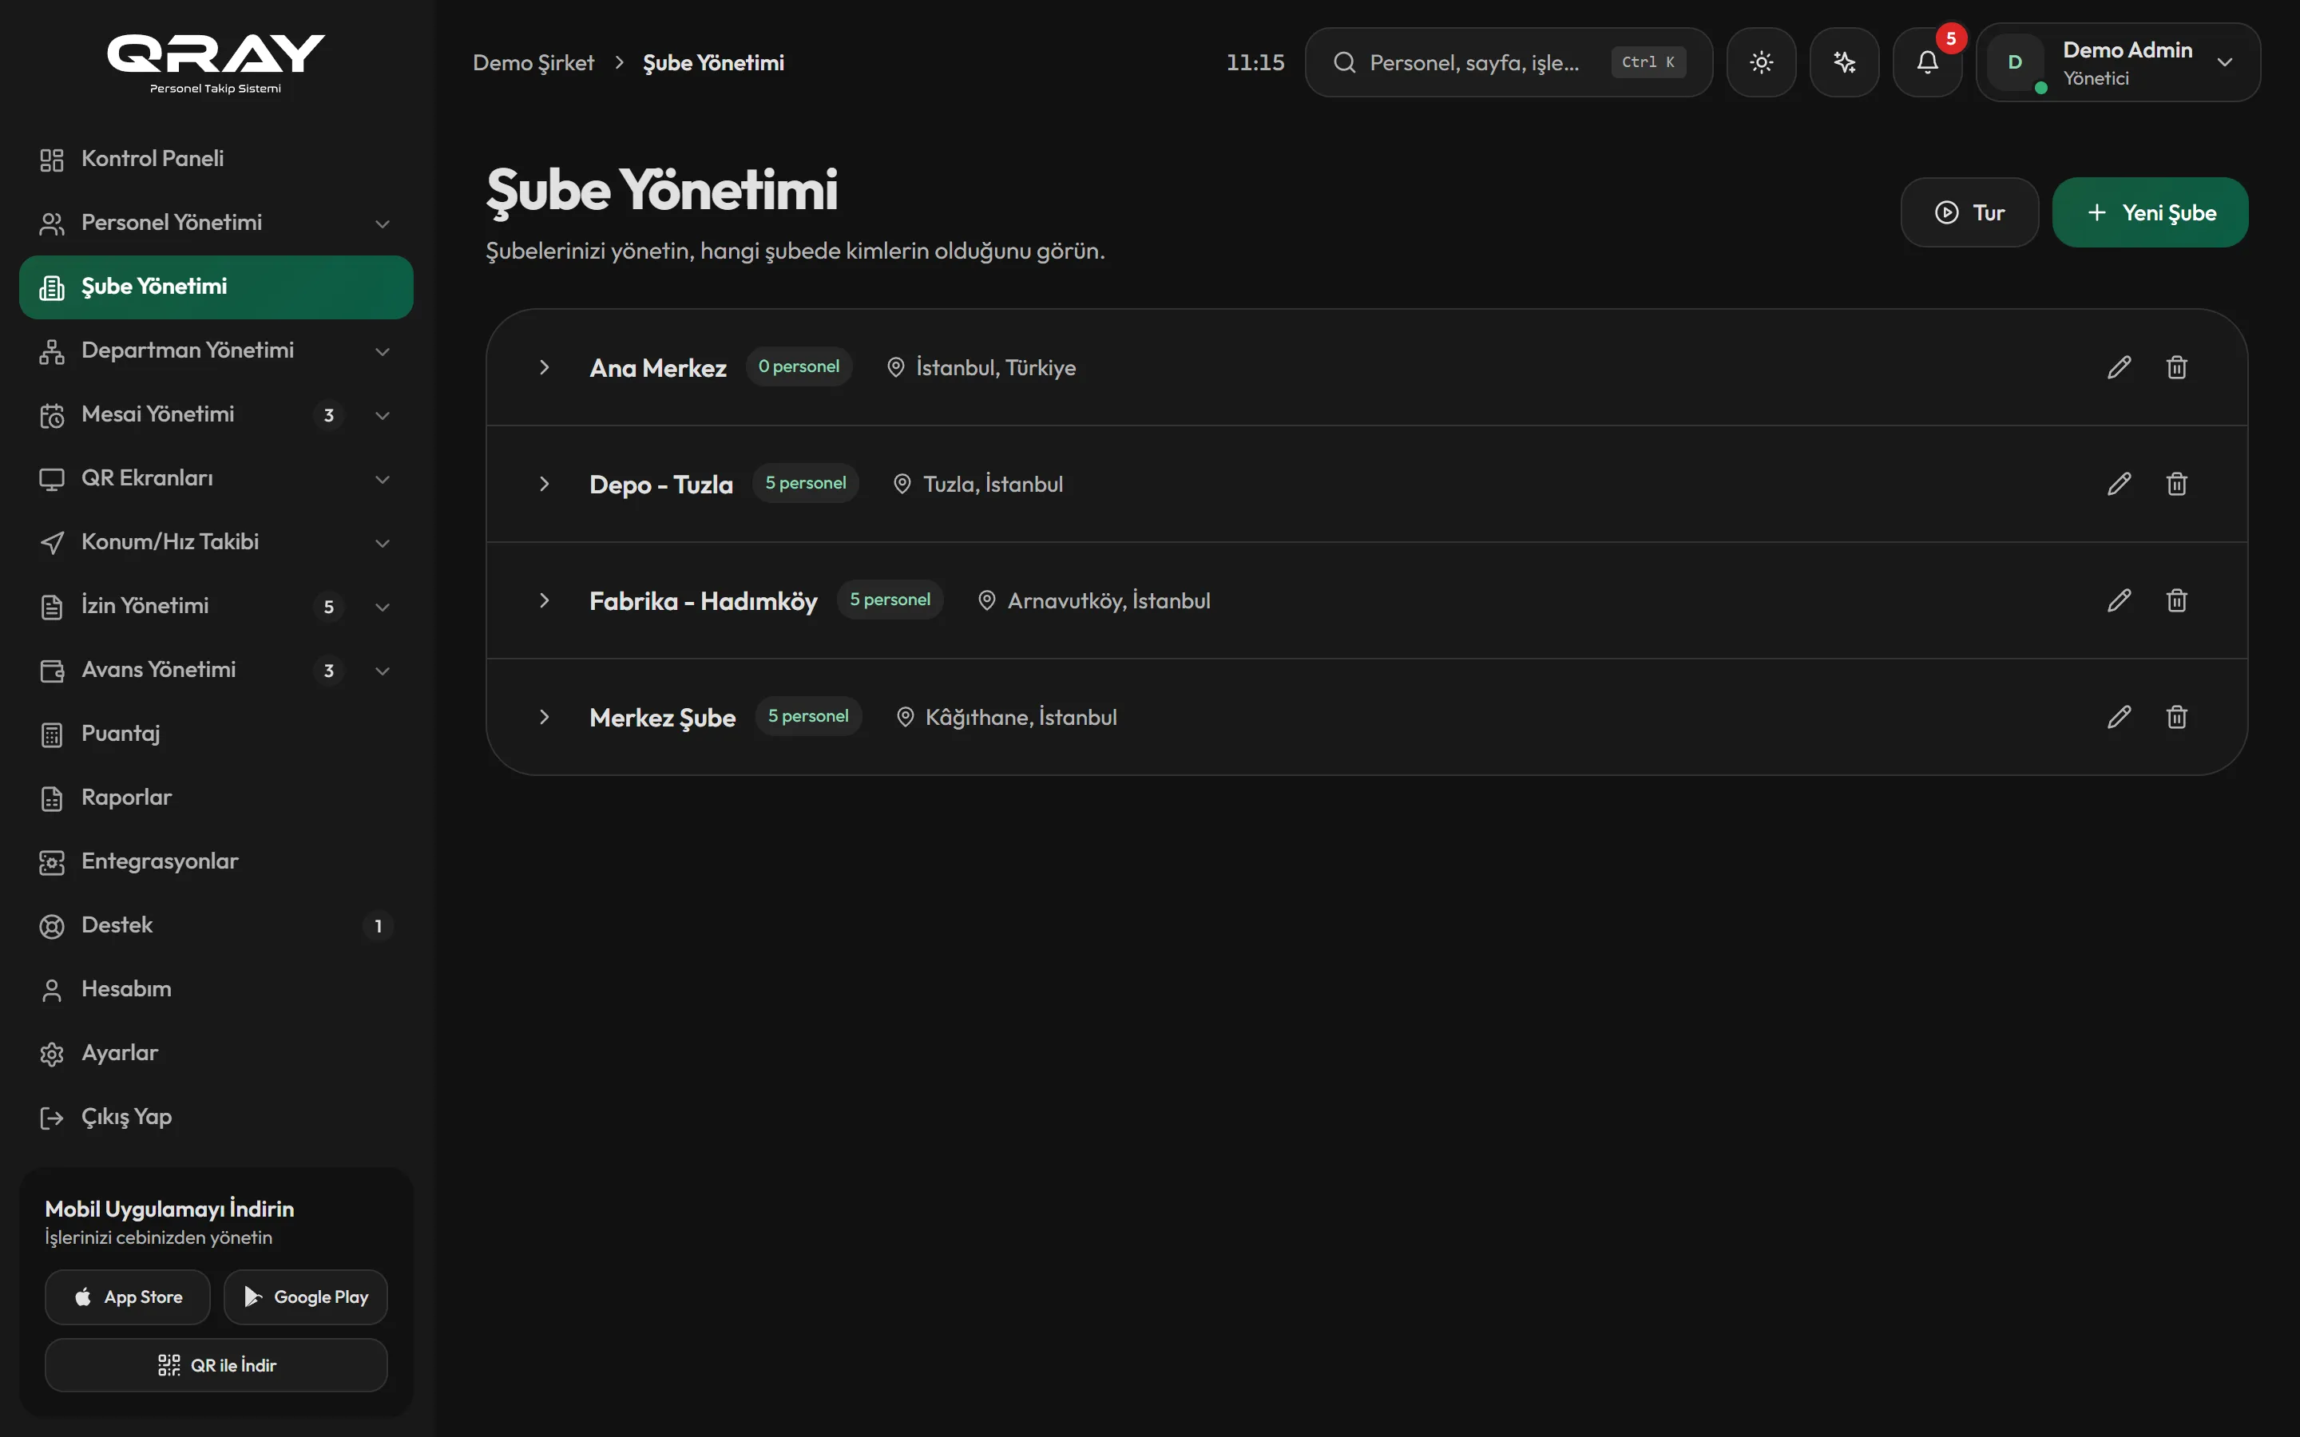Expand the Fabrika - Hadımköy row
Screen dimensions: 2300x1437
pos(544,600)
